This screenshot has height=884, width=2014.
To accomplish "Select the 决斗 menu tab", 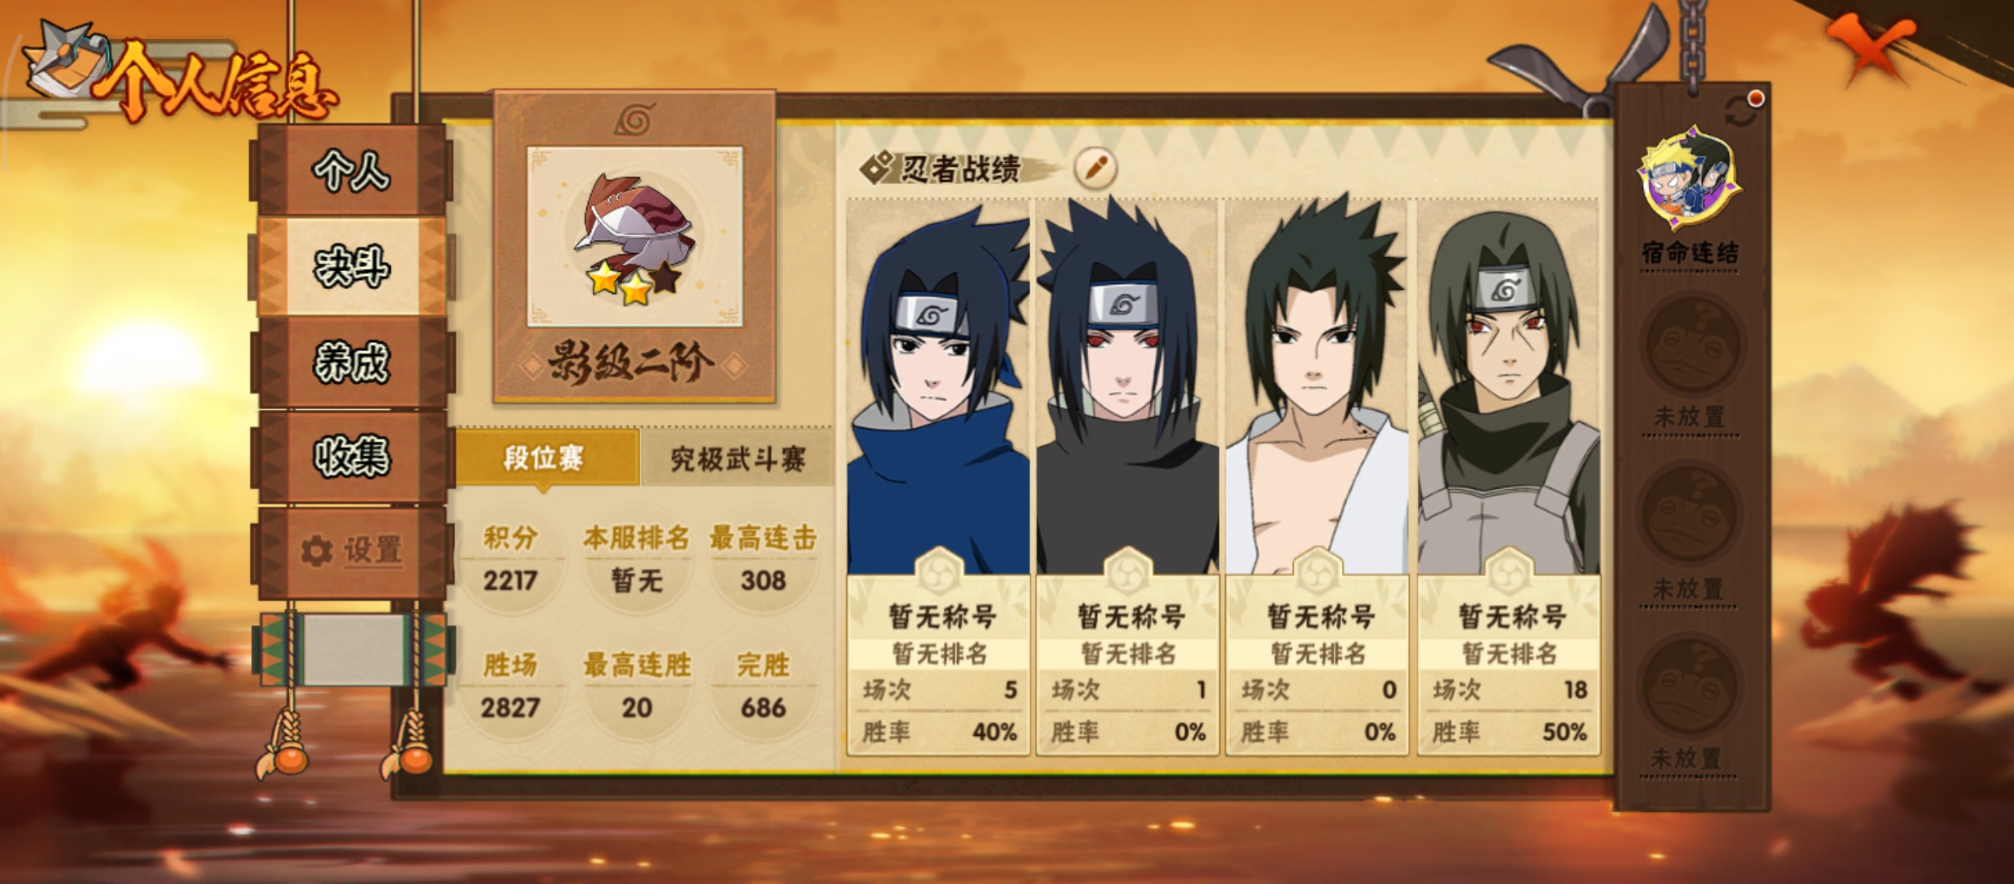I will (352, 266).
